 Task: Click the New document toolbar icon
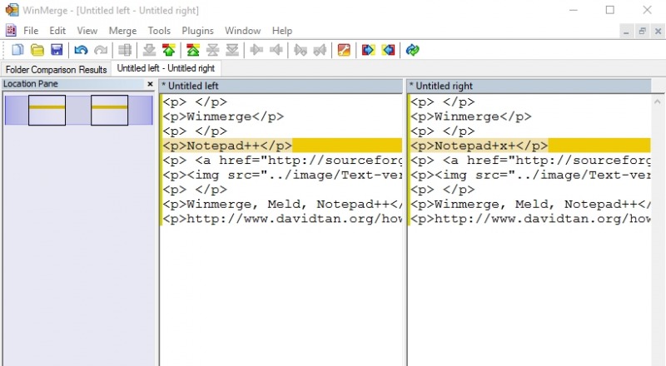[x=17, y=50]
